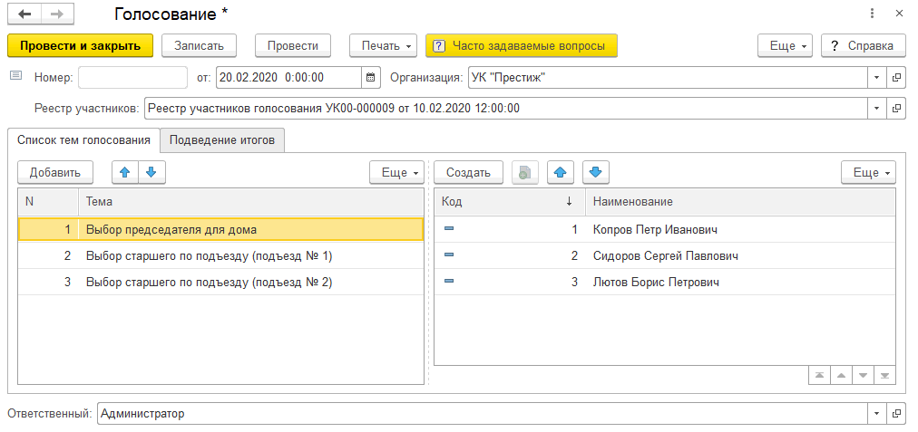Click the vertical dots window menu
The image size is (918, 432).
(872, 14)
